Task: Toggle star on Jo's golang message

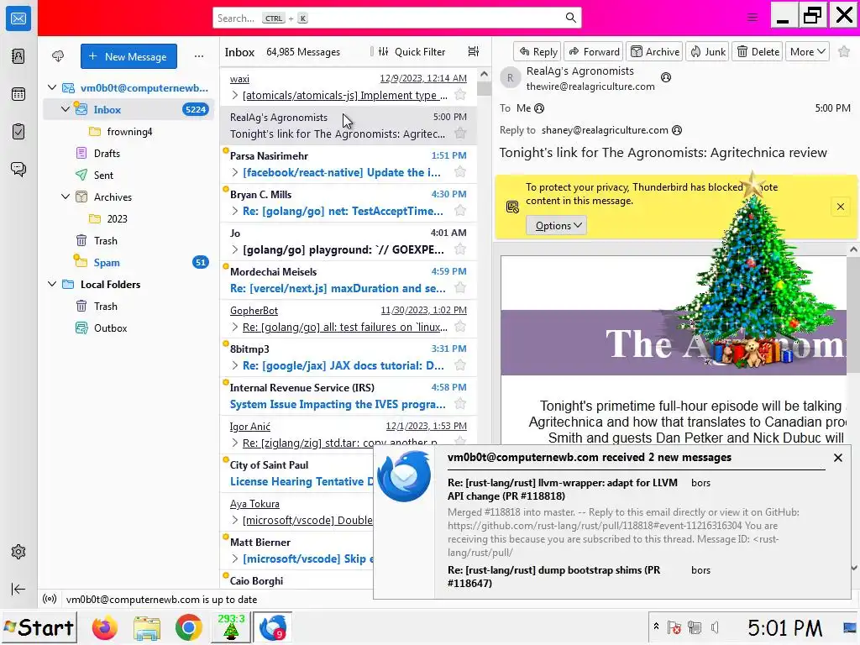Action: [x=461, y=249]
